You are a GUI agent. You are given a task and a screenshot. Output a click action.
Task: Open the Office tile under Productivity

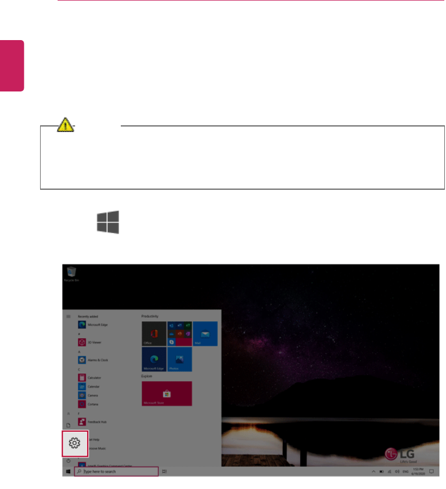click(x=154, y=334)
